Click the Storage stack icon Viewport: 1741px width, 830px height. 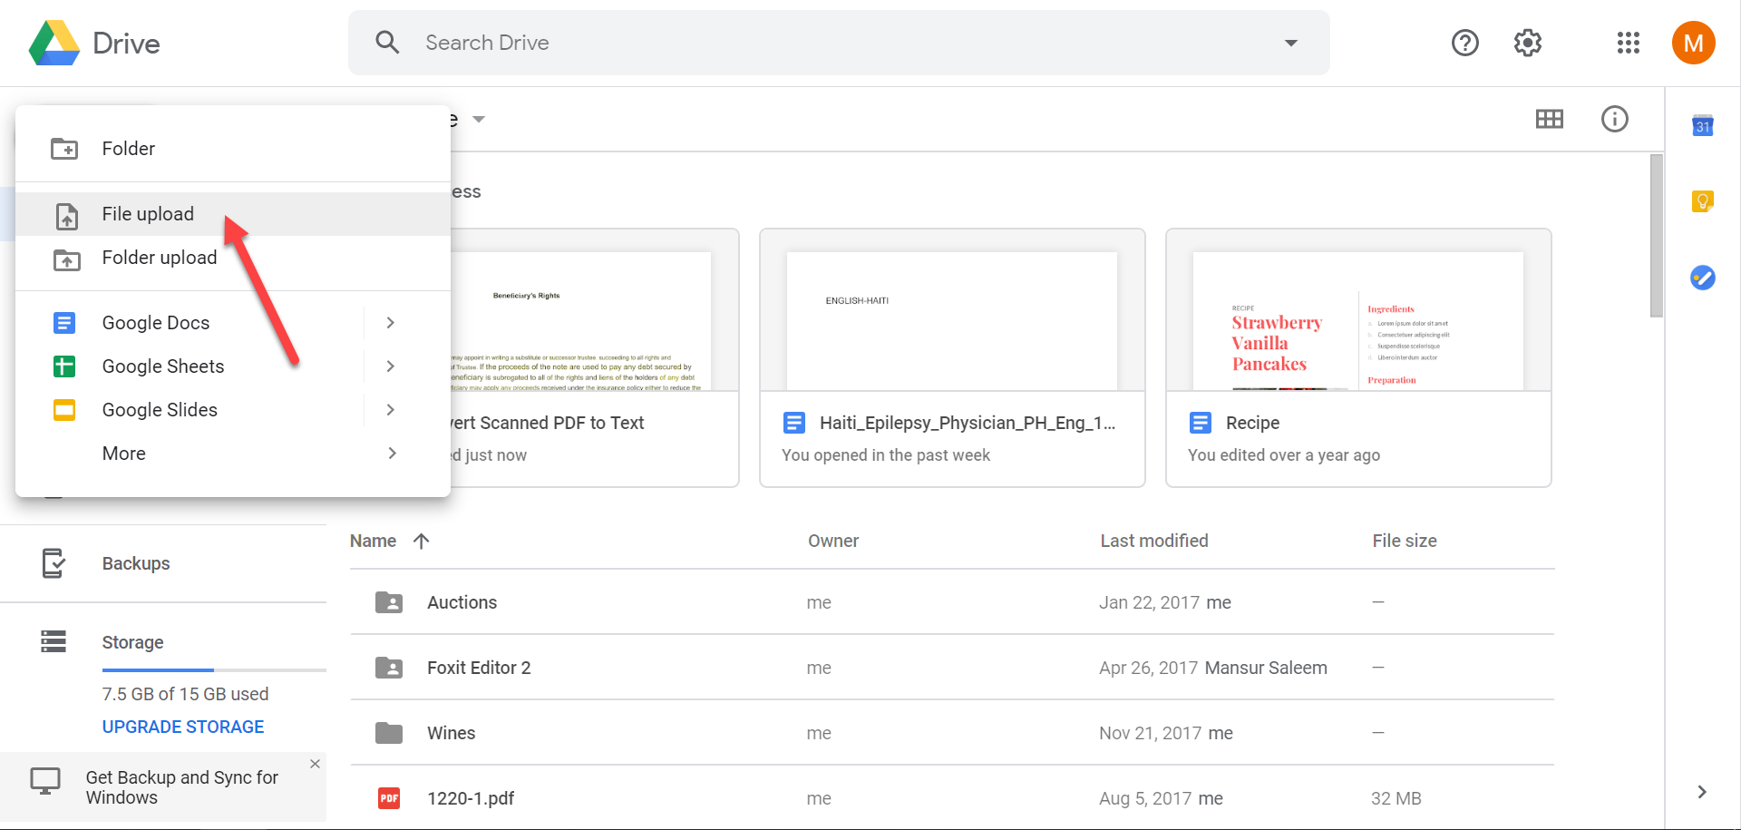point(53,641)
